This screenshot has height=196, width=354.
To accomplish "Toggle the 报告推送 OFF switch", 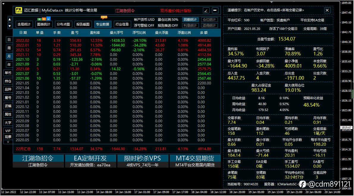I will 168,25.
